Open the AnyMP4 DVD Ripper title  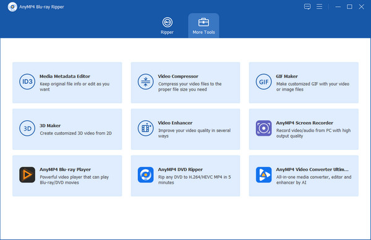(x=181, y=170)
